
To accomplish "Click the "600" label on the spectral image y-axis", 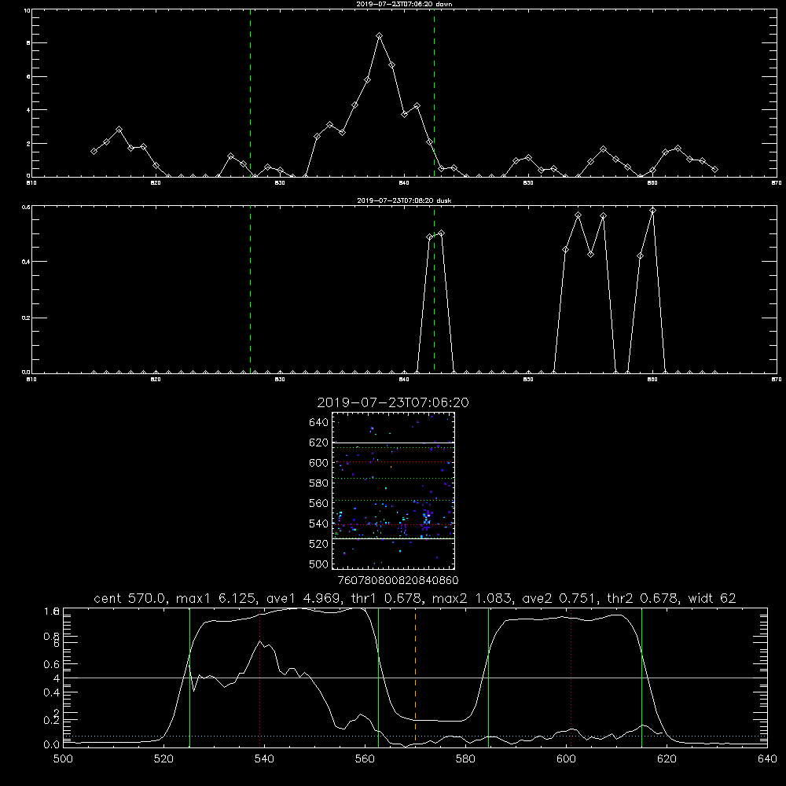I will [x=319, y=463].
